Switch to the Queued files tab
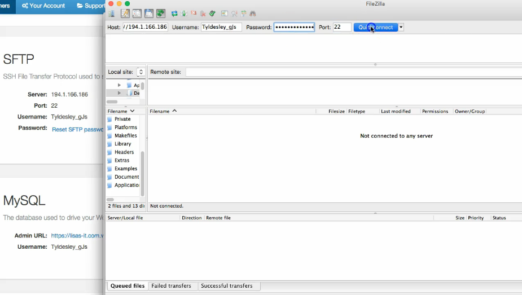 point(128,285)
